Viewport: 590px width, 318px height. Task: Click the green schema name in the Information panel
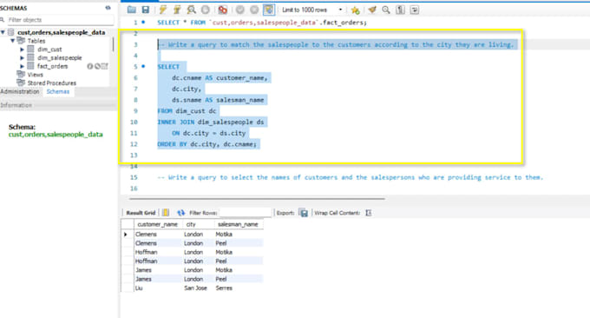pyautogui.click(x=56, y=135)
